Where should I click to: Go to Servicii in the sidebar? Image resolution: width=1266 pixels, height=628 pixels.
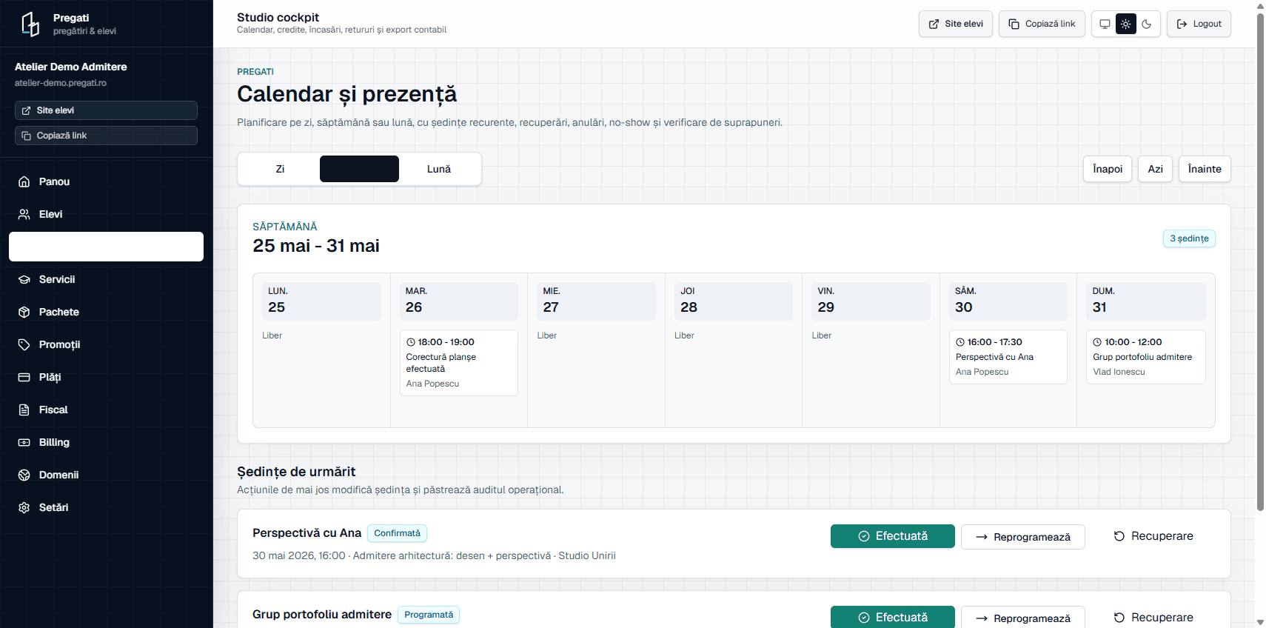pyautogui.click(x=106, y=279)
